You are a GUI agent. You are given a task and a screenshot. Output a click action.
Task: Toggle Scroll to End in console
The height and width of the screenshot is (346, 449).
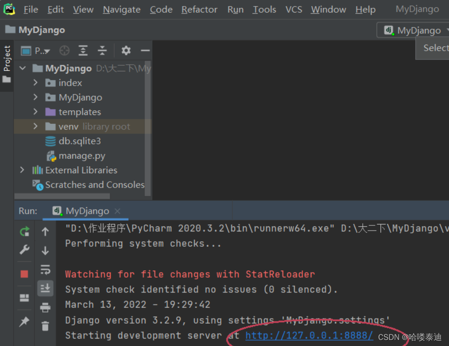(x=45, y=288)
